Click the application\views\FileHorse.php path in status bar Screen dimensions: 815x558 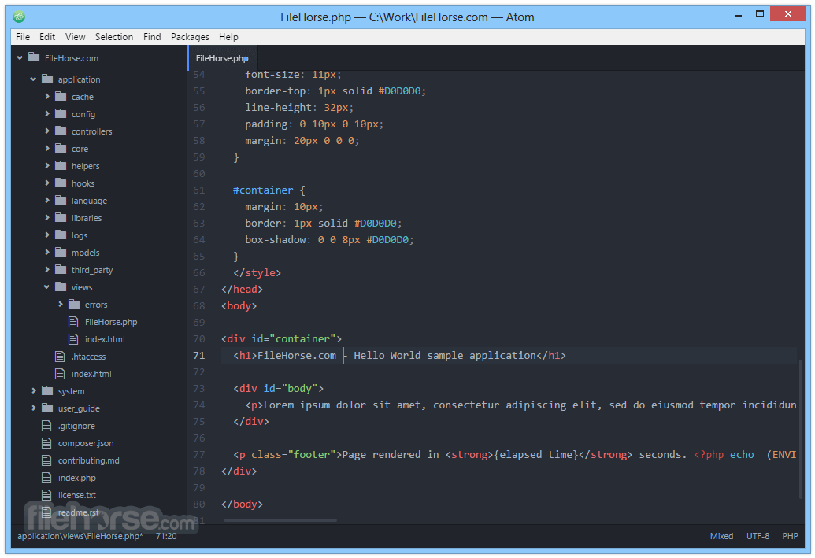tap(80, 536)
